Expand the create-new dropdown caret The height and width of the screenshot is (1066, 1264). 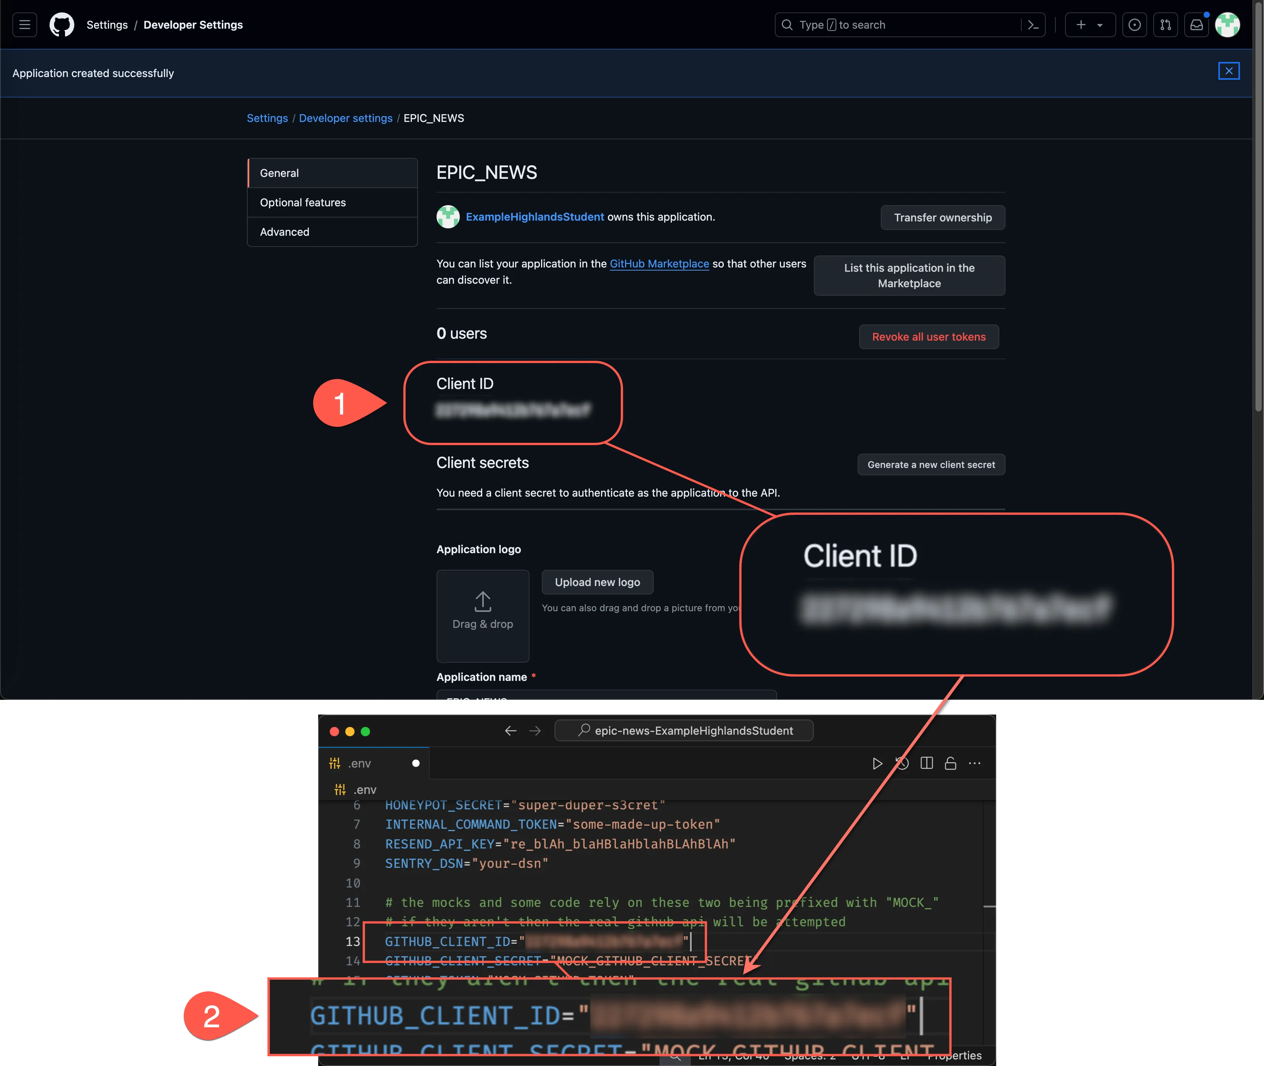click(1100, 26)
